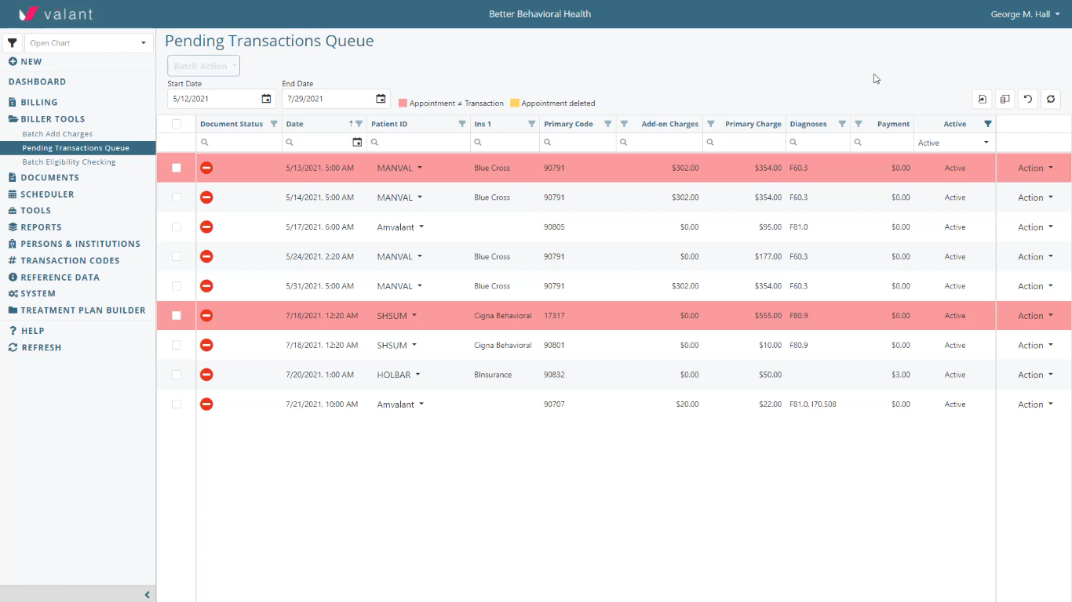
Task: Filter the Primary Charge column
Action: (x=710, y=124)
